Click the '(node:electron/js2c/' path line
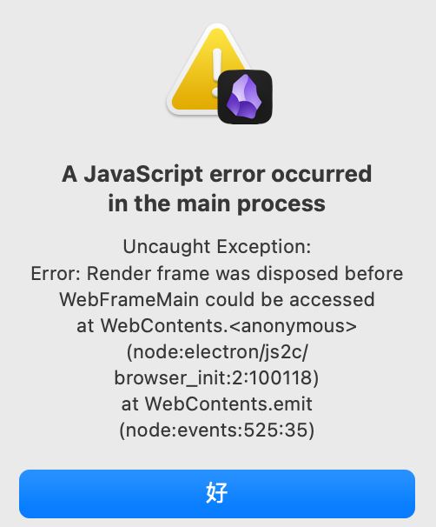 click(217, 352)
